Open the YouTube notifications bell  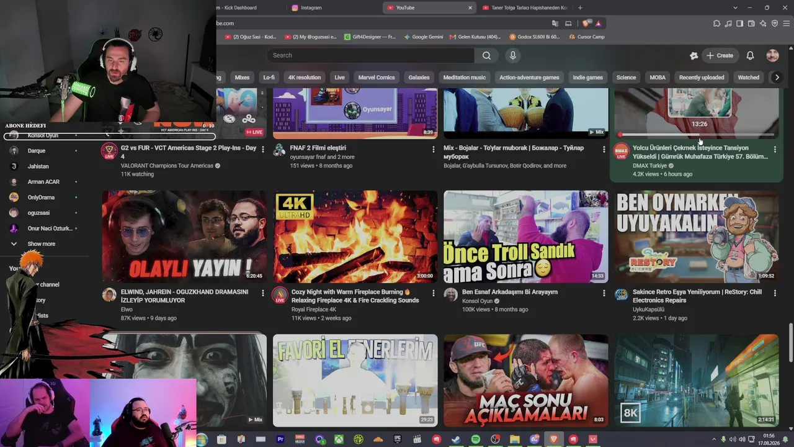click(x=750, y=55)
